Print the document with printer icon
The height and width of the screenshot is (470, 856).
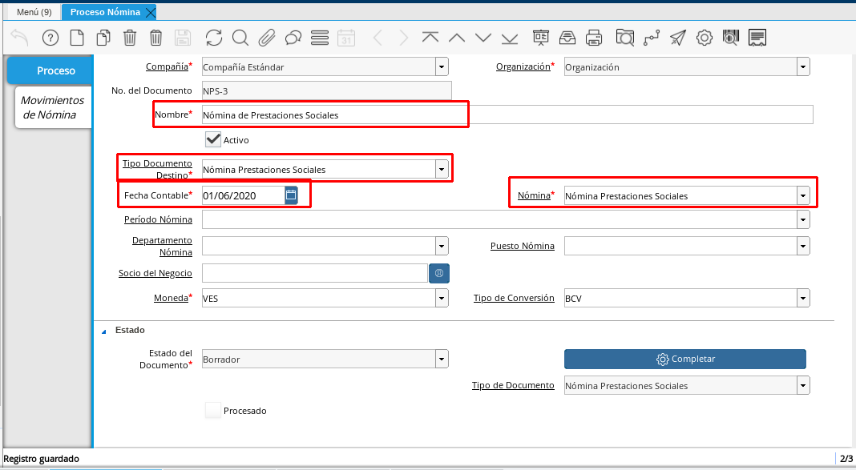tap(593, 38)
